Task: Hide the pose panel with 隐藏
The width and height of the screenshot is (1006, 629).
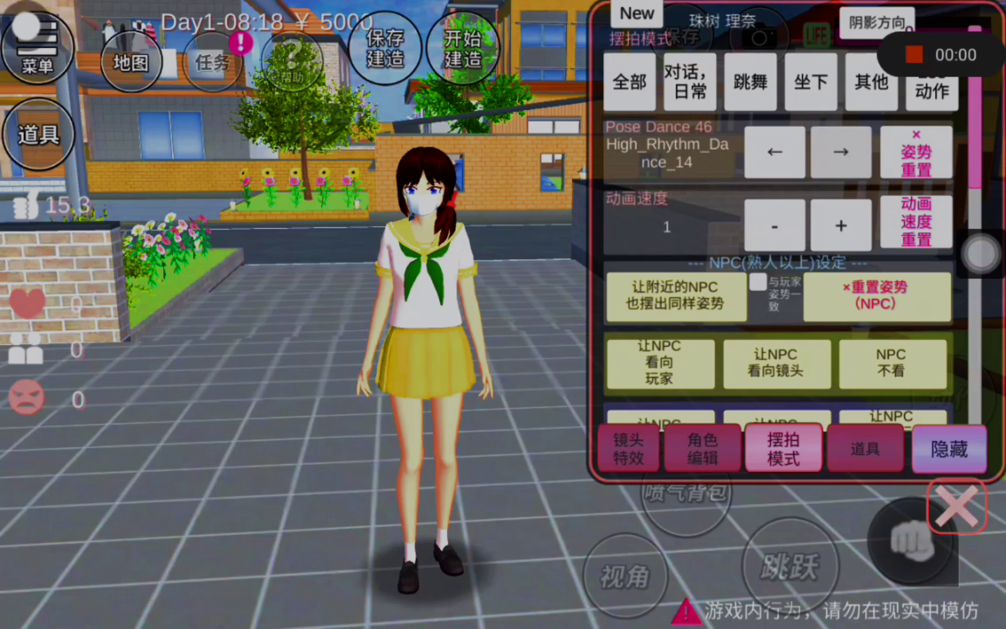Action: point(949,448)
